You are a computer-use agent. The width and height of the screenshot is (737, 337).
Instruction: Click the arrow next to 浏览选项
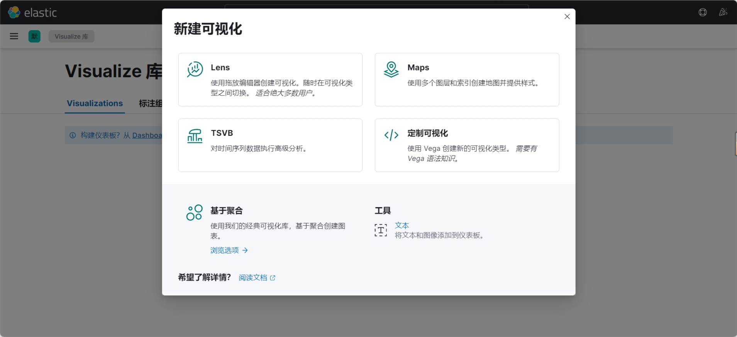point(245,250)
